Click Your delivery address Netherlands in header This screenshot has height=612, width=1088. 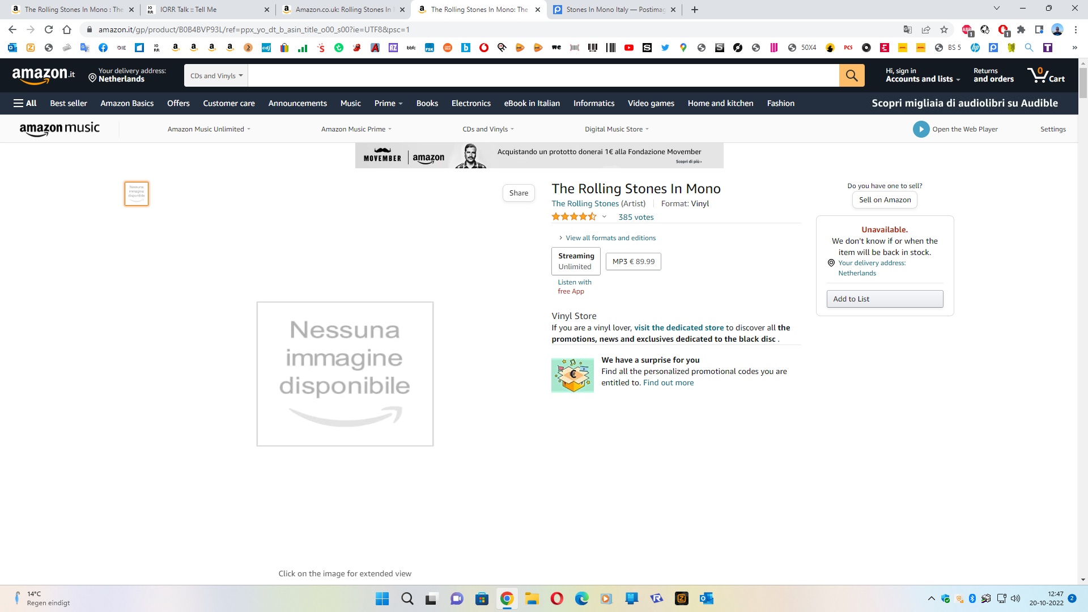tap(127, 75)
